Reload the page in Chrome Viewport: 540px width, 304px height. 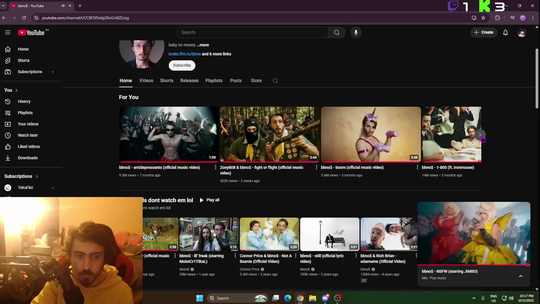(24, 18)
